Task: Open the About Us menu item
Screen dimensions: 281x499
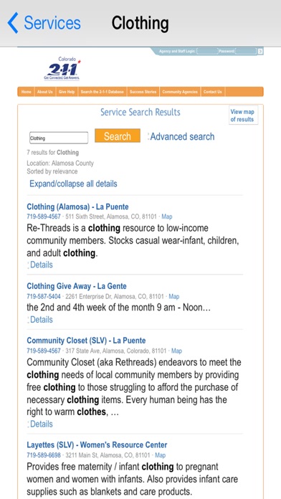Action: click(45, 92)
